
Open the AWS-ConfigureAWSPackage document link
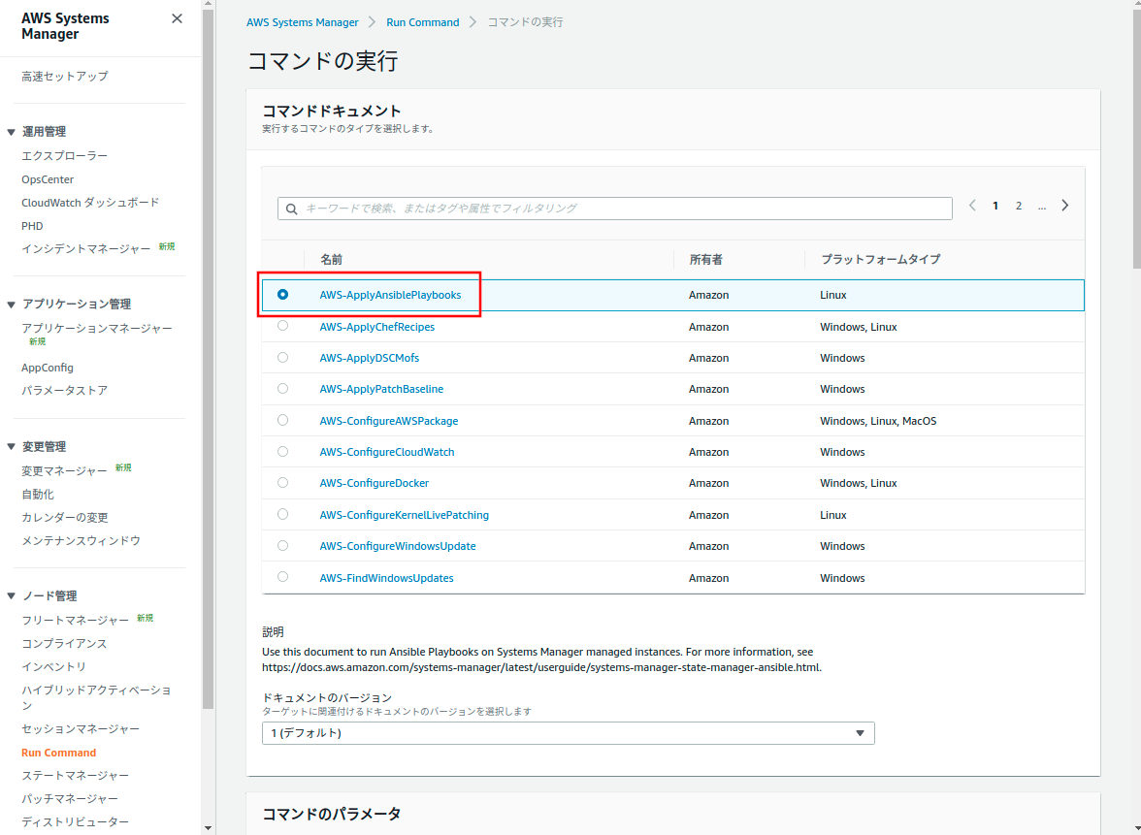point(388,421)
